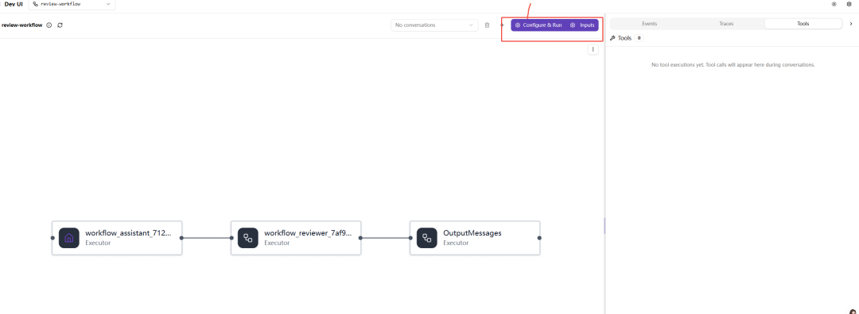Click the workflow info icon beside review-workflow
This screenshot has width=859, height=314.
pos(49,25)
